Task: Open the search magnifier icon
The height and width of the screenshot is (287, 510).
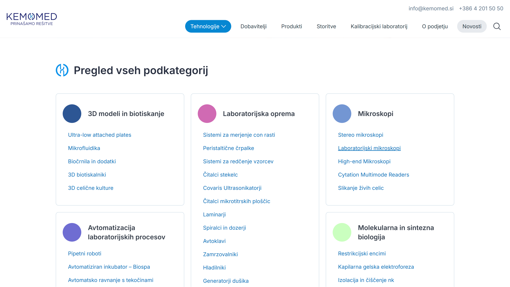Action: [x=497, y=27]
